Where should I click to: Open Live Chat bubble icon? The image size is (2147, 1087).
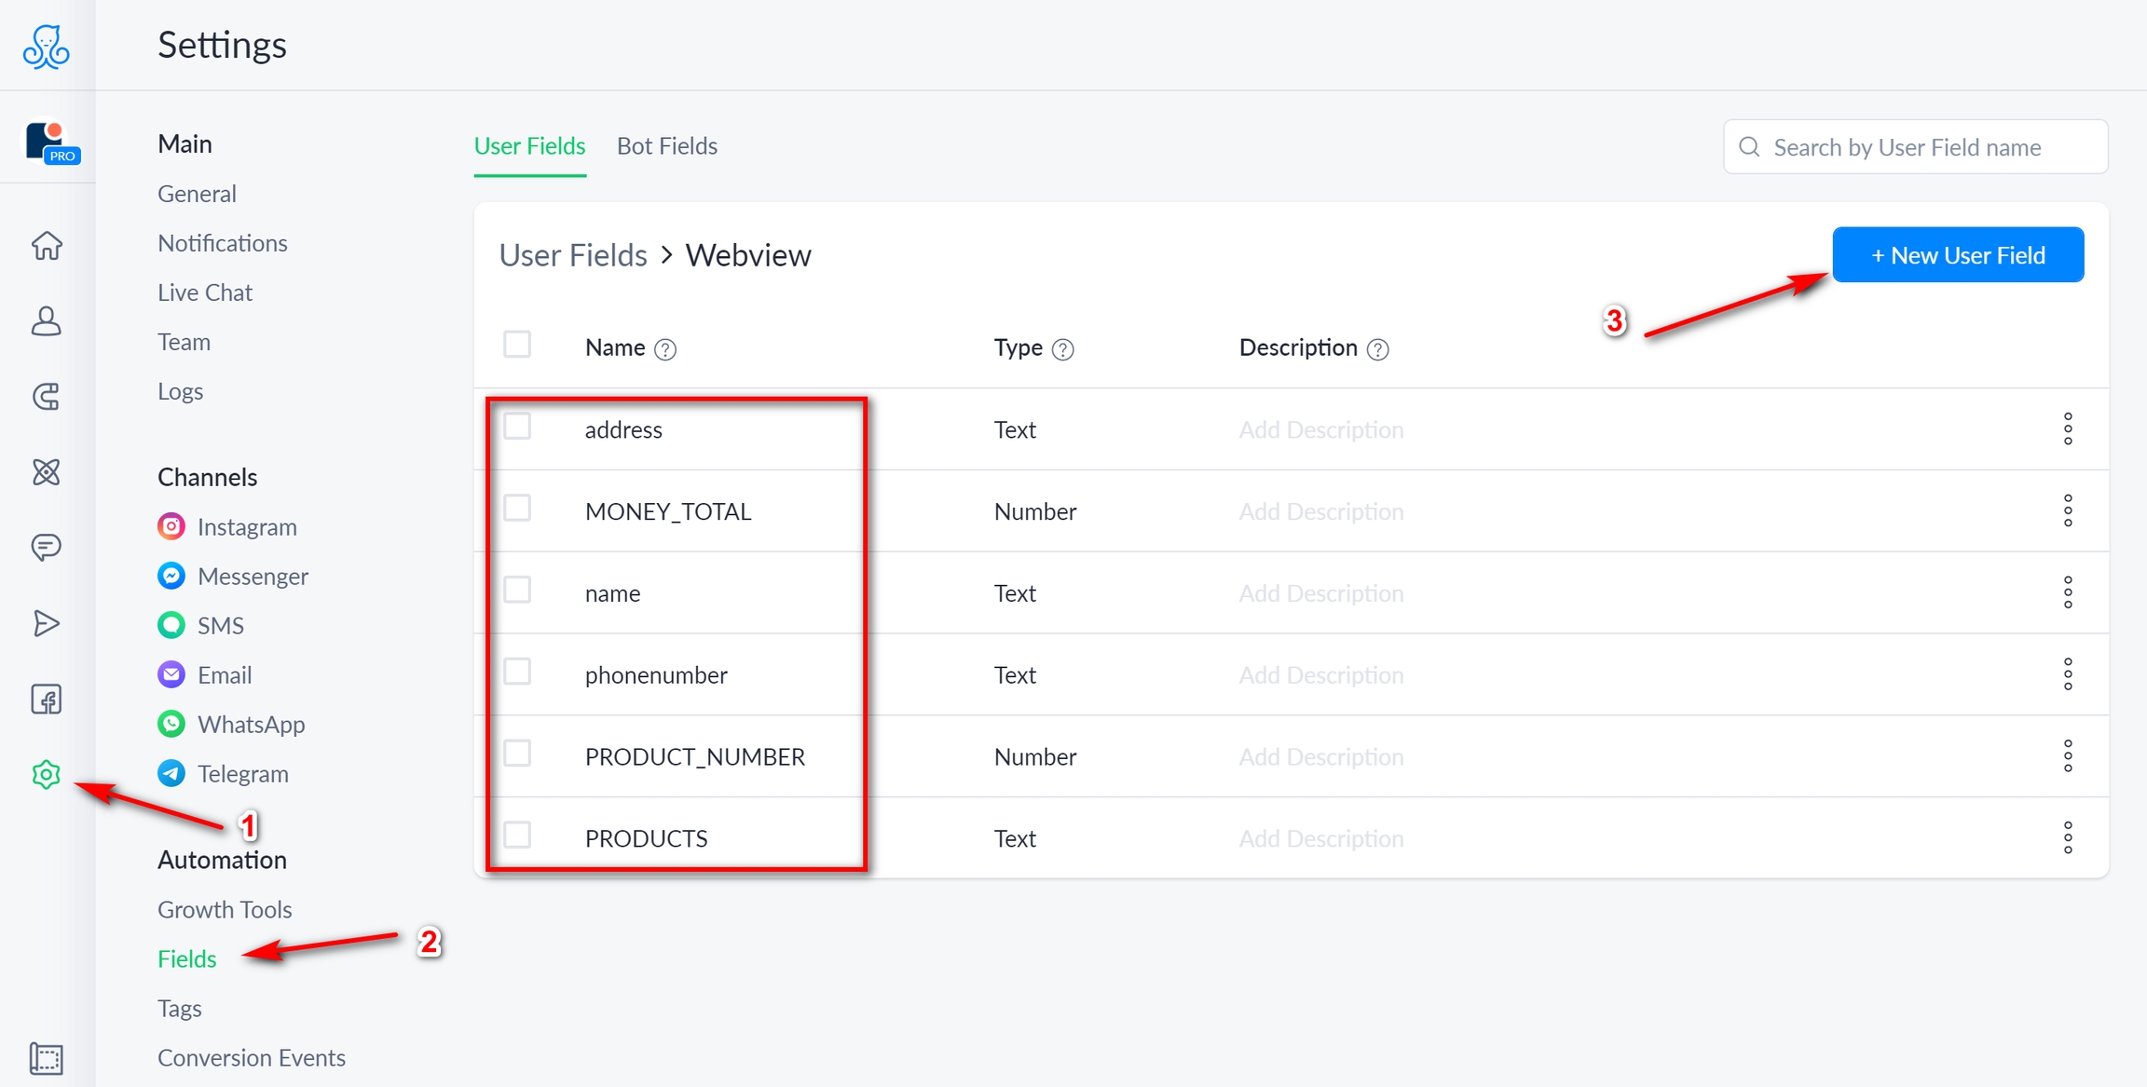click(47, 547)
